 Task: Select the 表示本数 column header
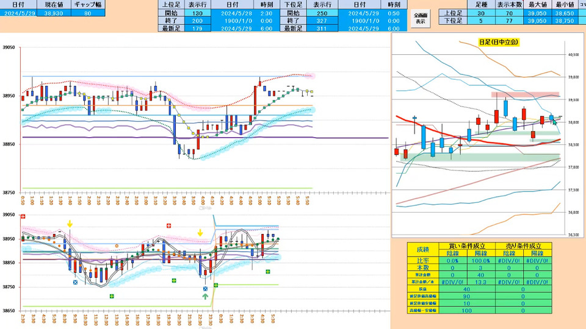click(x=509, y=5)
